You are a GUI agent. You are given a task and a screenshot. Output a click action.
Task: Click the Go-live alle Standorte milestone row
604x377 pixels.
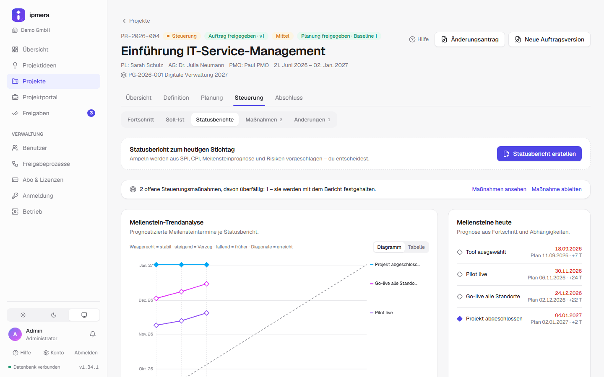pos(519,297)
